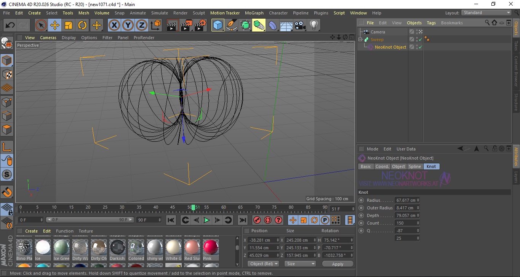Step the Count value arrows
Viewport: 520px width, 277px height.
coord(418,223)
